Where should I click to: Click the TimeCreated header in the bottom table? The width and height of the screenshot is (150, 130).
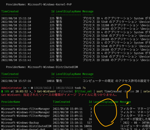(x=61, y=102)
